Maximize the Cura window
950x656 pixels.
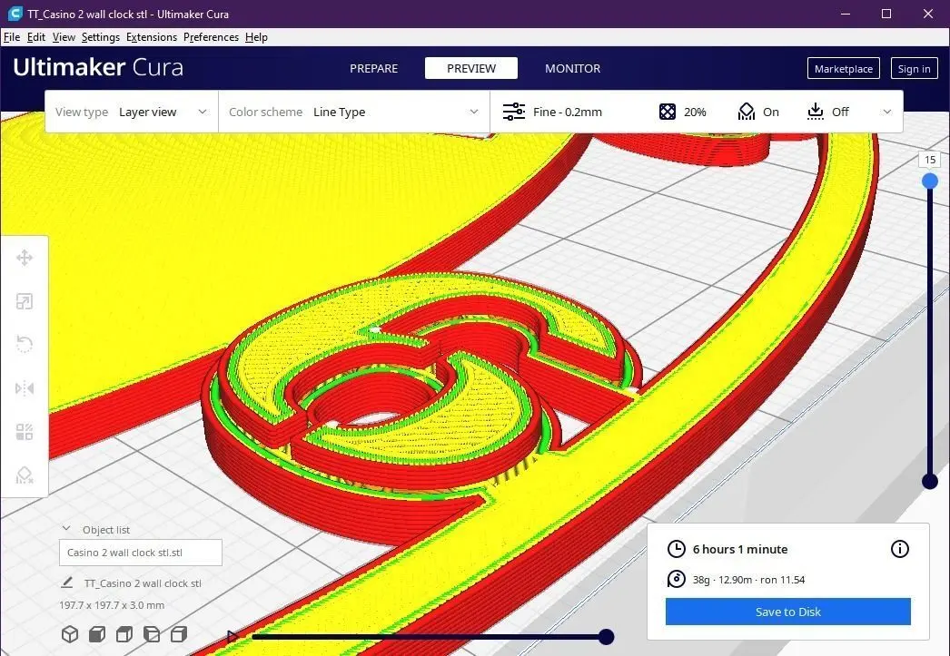tap(886, 14)
